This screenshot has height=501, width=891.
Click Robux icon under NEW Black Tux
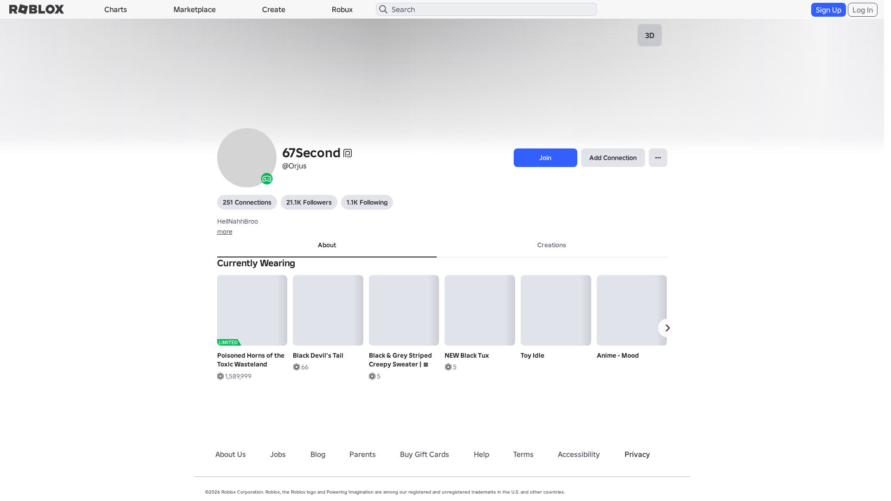448,367
